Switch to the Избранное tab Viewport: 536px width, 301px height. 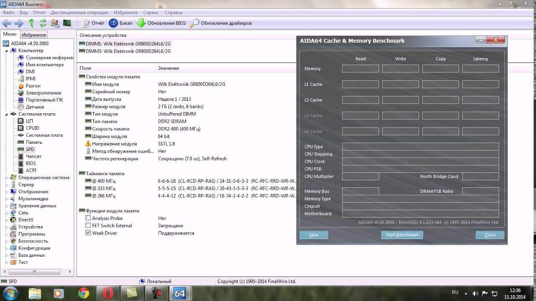pos(34,35)
